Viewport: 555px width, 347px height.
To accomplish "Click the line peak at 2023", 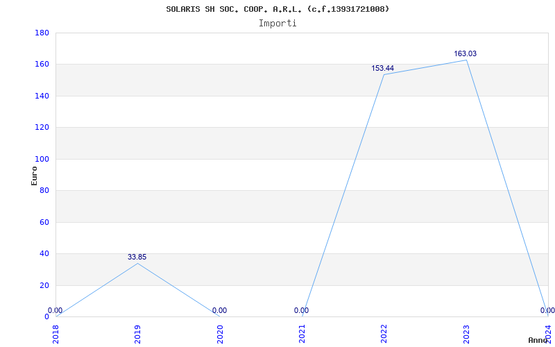I will pos(466,60).
